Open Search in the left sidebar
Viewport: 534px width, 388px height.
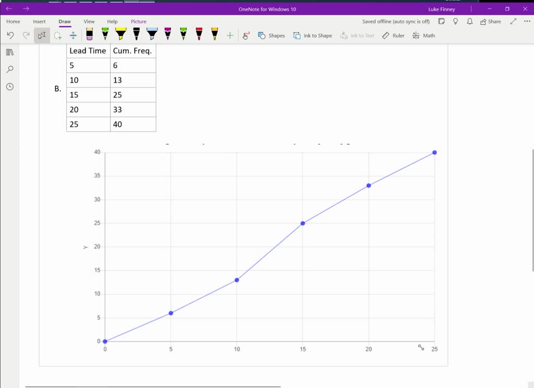click(x=9, y=69)
